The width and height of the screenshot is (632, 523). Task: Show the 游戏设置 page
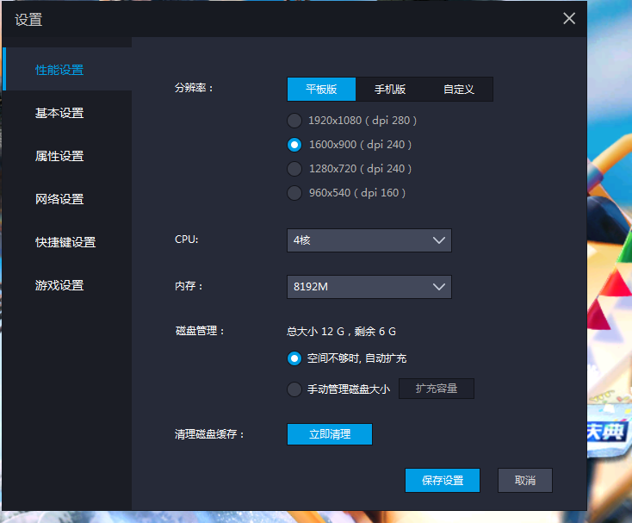click(x=59, y=285)
